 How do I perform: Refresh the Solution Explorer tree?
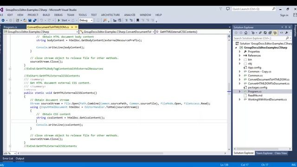[265, 33]
